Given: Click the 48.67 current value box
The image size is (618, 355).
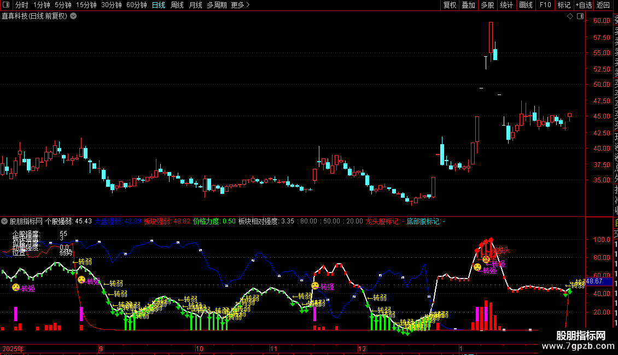Looking at the screenshot, I should (599, 281).
